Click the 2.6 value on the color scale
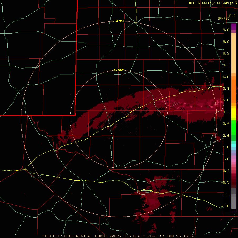Viewport: 238px width, 238px height. click(x=226, y=135)
